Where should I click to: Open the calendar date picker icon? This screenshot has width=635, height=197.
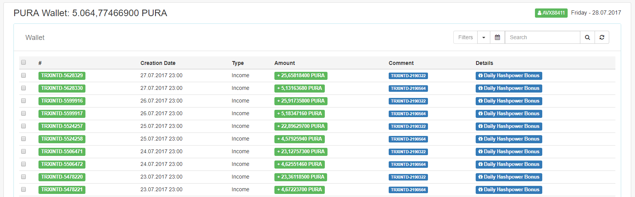pos(497,37)
